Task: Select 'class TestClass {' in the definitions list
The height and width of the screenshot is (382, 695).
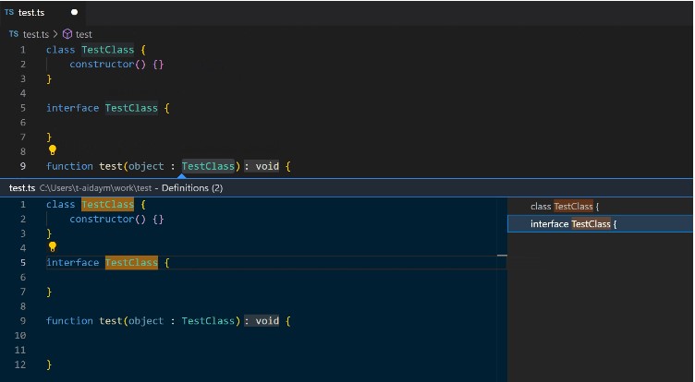Action: (x=565, y=207)
